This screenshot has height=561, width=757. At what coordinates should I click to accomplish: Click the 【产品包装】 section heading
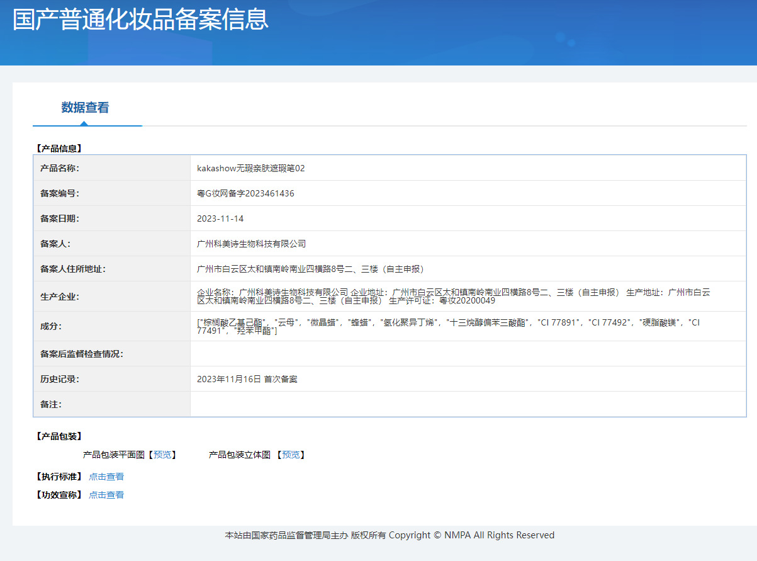[x=59, y=436]
